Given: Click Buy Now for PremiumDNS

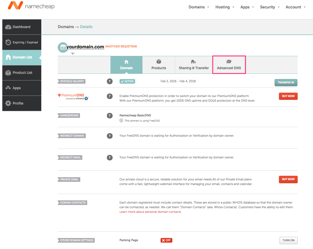Looking at the screenshot, I should point(288,96).
